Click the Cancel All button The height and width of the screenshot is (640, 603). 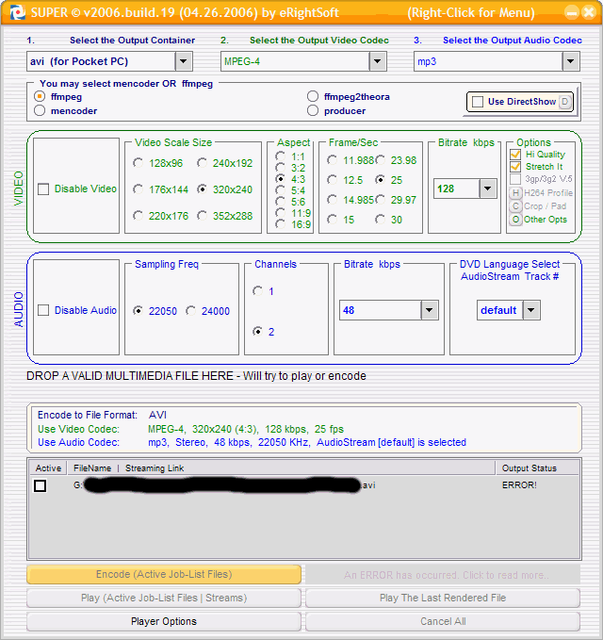click(x=443, y=621)
